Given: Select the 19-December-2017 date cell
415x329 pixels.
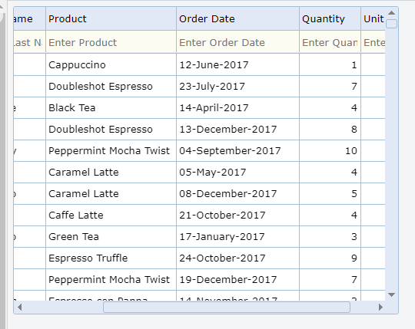Looking at the screenshot, I should pos(237,280).
